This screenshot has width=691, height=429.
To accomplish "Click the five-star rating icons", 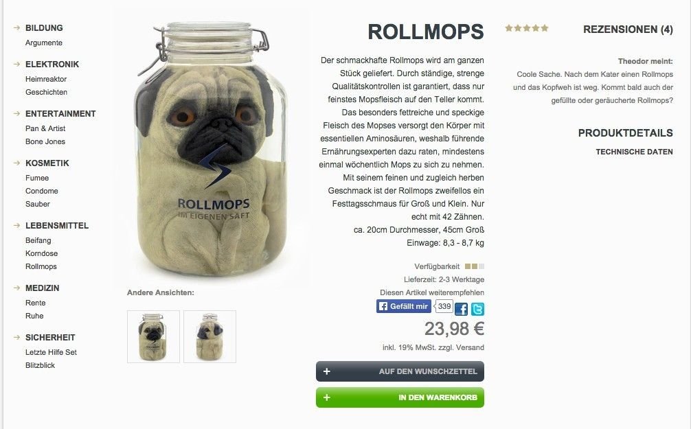I will click(527, 28).
